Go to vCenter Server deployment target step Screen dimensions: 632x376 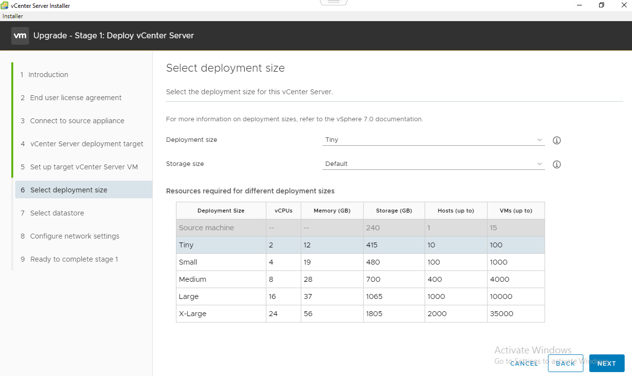(86, 144)
